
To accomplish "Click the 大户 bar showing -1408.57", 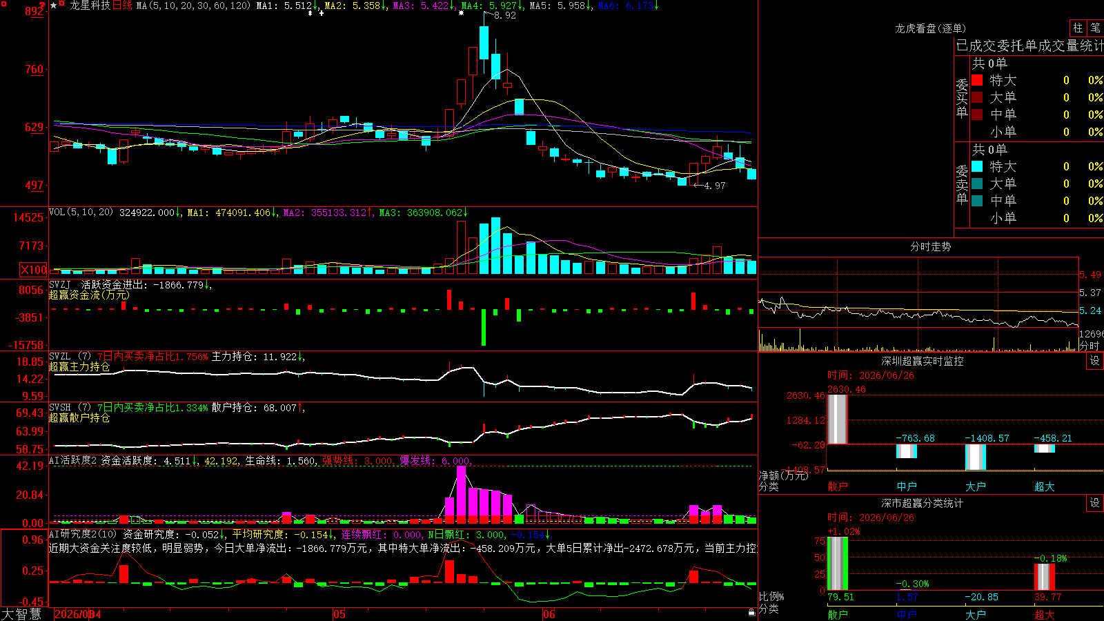I will pos(975,457).
